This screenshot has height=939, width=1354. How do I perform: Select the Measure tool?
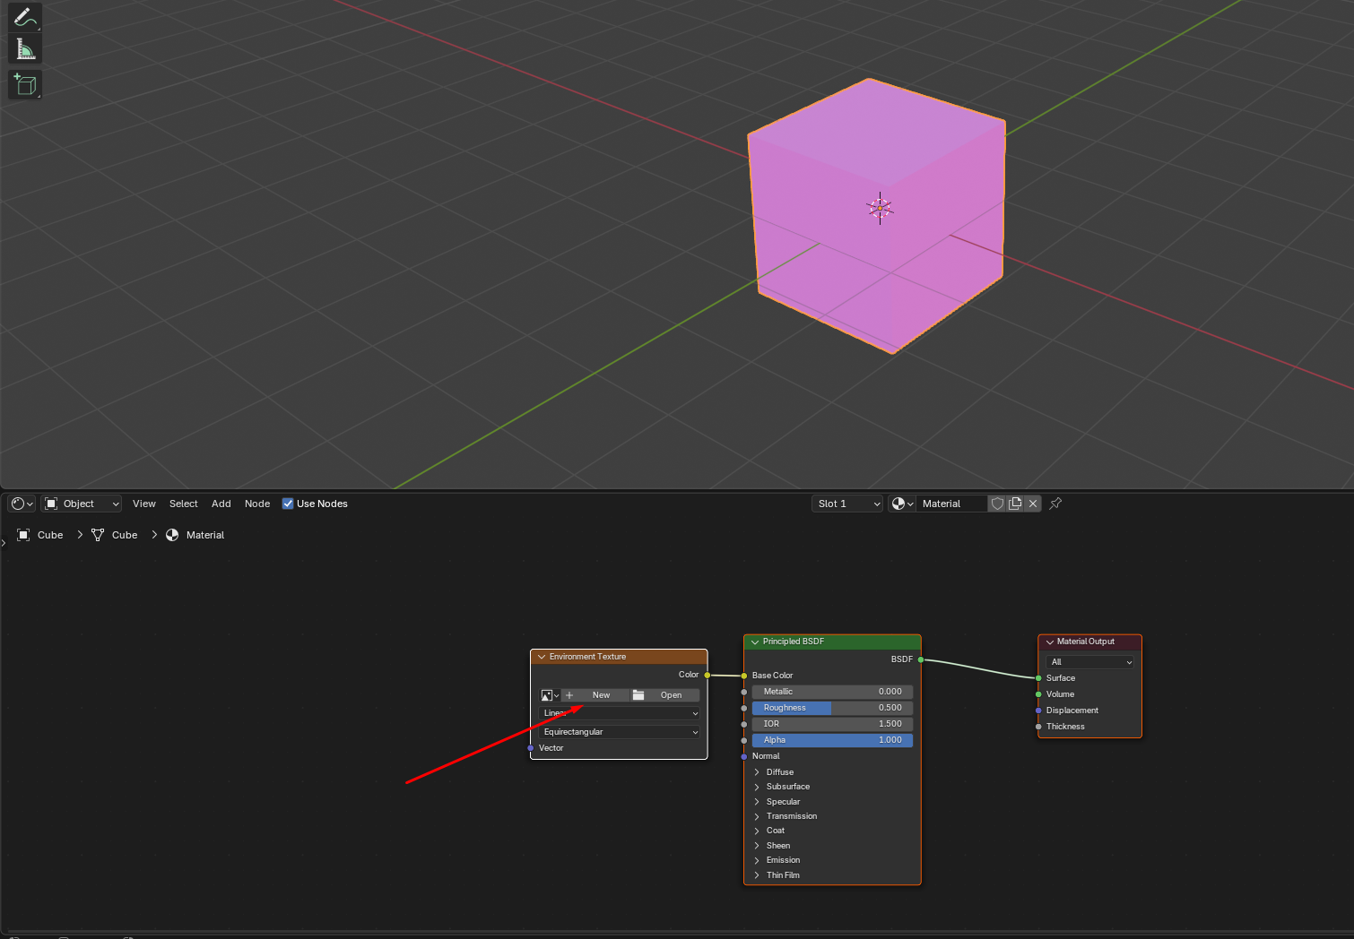coord(24,50)
